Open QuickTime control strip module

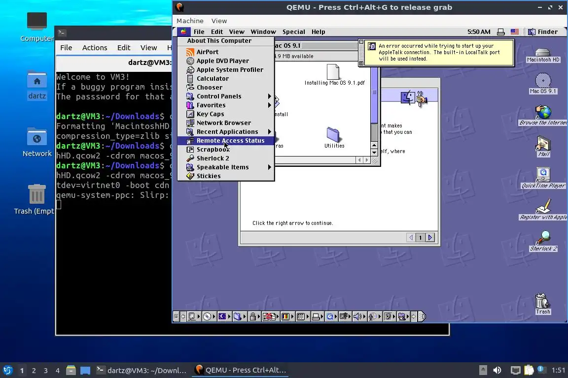tap(331, 316)
